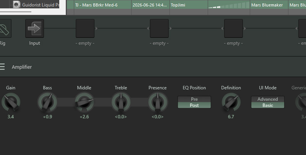Click the Gain value 3.4

click(11, 117)
